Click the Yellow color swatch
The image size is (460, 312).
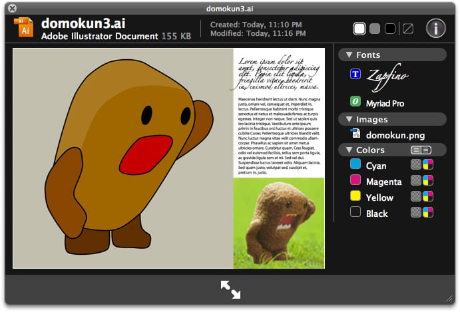click(x=355, y=196)
